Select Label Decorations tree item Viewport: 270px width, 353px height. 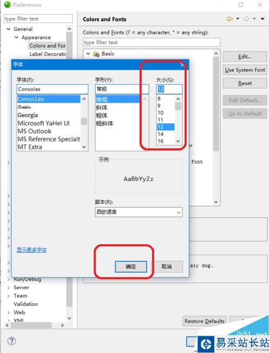tap(48, 54)
